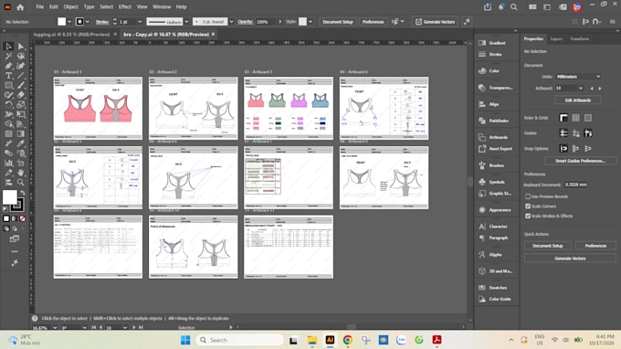The width and height of the screenshot is (621, 349).
Task: Click Generate Vectors in Quick Actions
Action: coord(570,259)
